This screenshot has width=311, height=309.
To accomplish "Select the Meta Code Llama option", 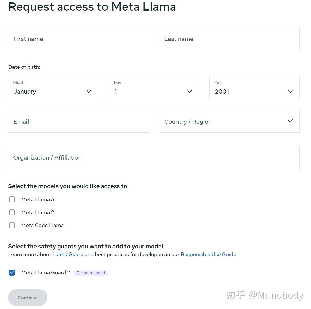I will coord(12,225).
